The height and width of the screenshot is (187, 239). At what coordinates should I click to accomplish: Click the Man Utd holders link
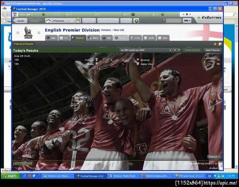tap(119, 30)
